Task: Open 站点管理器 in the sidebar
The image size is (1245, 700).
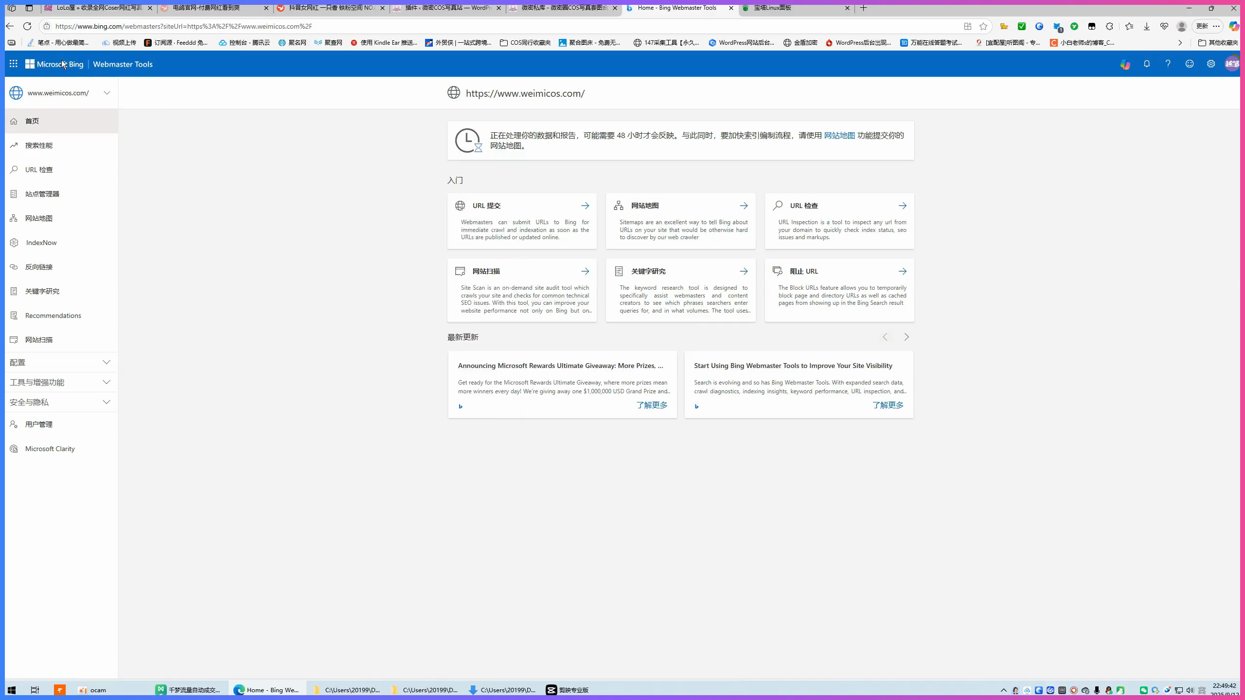Action: (x=61, y=194)
